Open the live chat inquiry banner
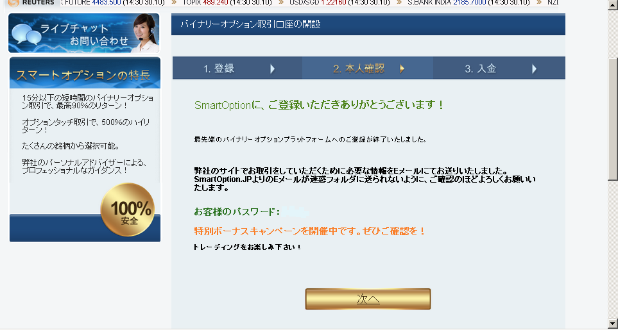Screen dimensions: 618x330 tap(83, 33)
